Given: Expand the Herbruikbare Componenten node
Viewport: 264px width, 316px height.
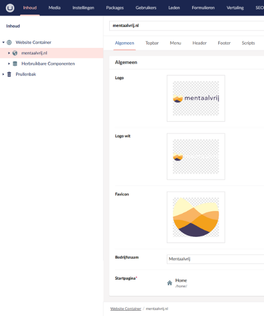Looking at the screenshot, I should coord(9,64).
